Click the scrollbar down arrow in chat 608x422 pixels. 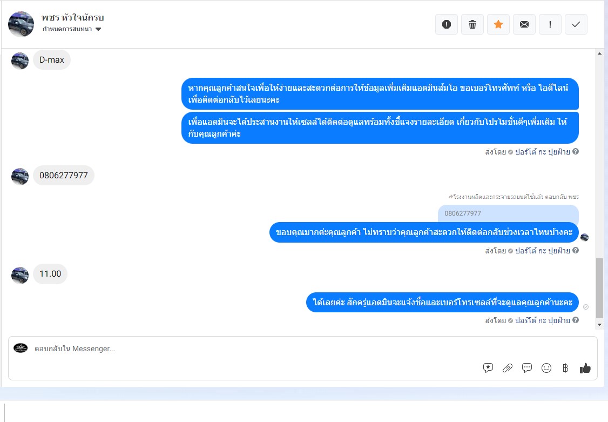point(599,325)
